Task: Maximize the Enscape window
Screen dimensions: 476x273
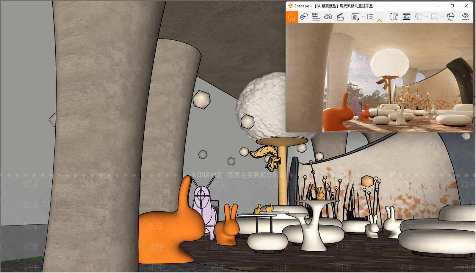Action: 452,6
